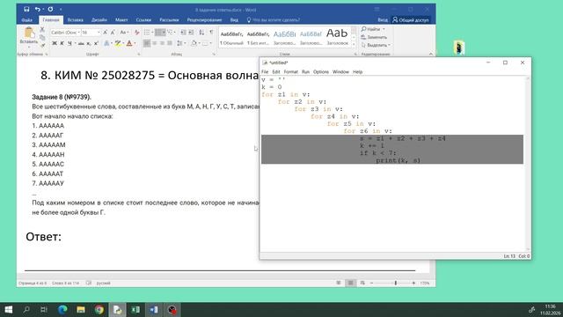The image size is (563, 317).
Task: Open the font name combo box
Action: click(65, 33)
